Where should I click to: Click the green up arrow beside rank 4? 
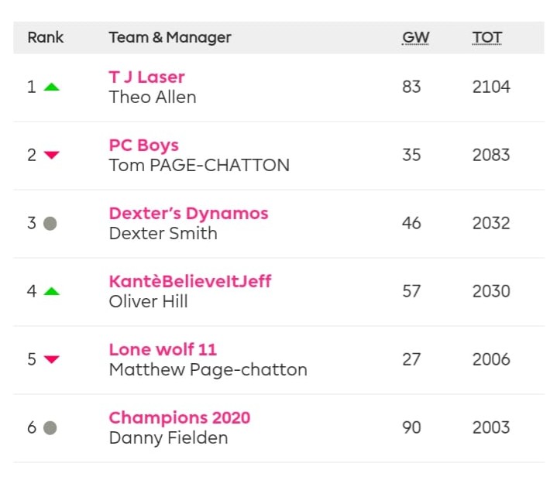pos(51,291)
